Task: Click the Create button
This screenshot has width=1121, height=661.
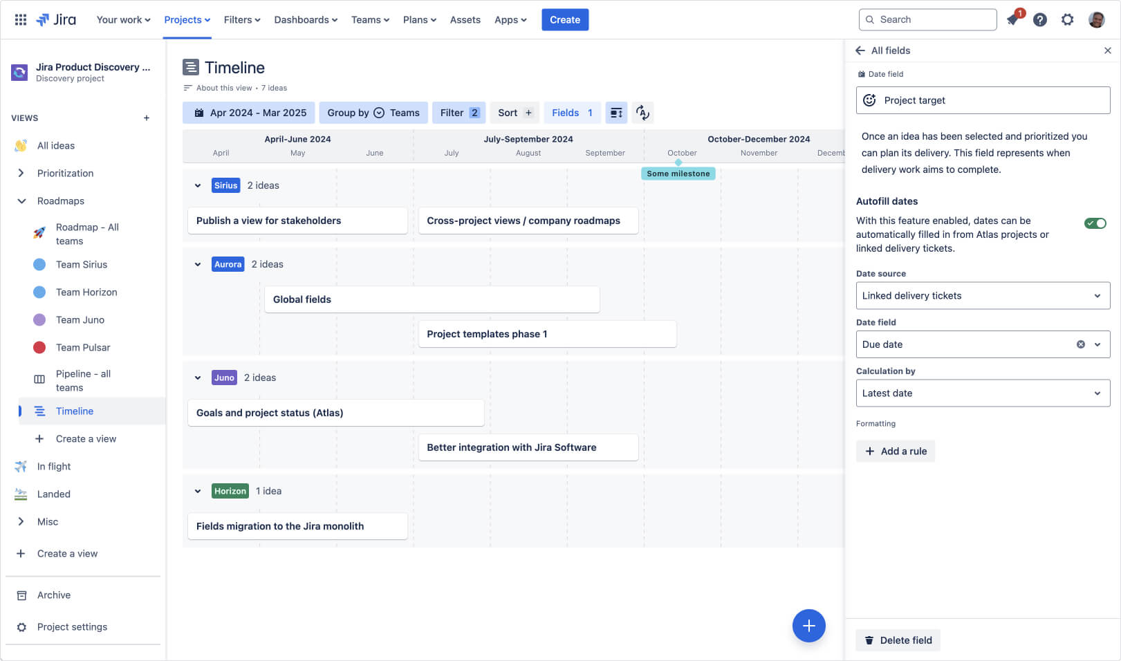Action: [565, 19]
